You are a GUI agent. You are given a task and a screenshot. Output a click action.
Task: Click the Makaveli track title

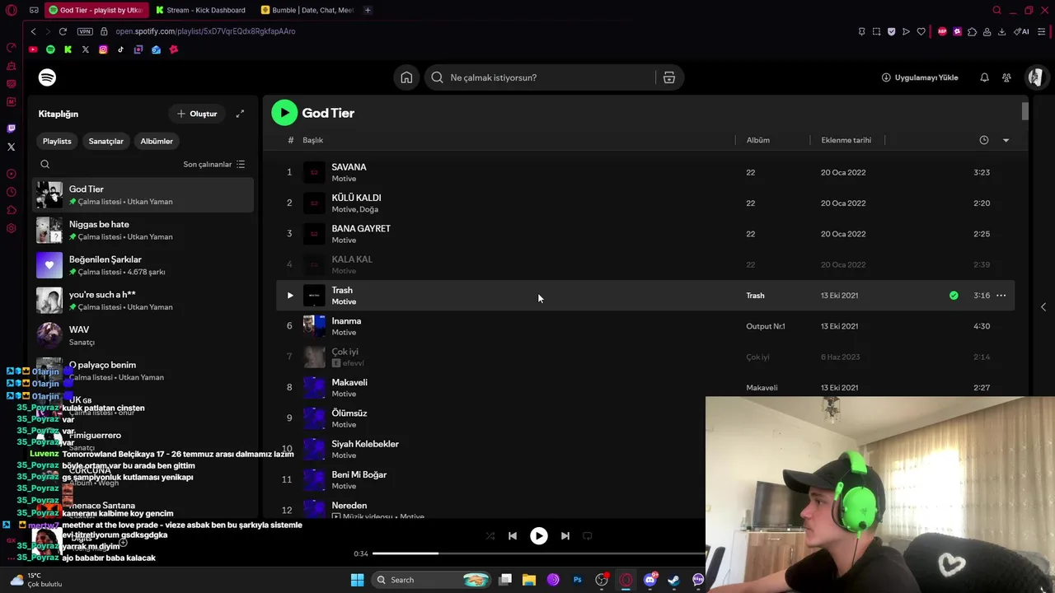349,382
